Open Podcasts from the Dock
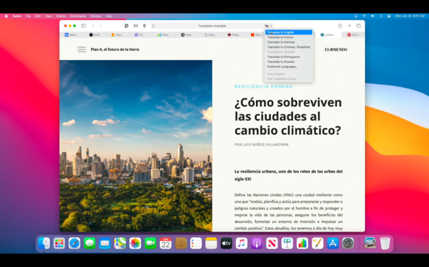The height and width of the screenshot is (267, 429). 257,243
